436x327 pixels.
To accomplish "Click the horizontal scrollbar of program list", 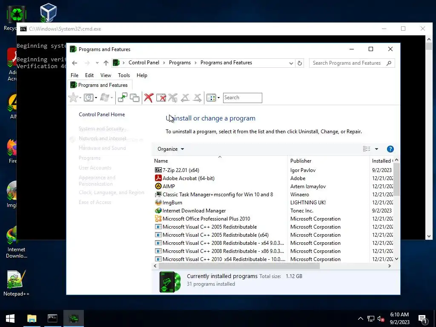I will tap(239, 266).
